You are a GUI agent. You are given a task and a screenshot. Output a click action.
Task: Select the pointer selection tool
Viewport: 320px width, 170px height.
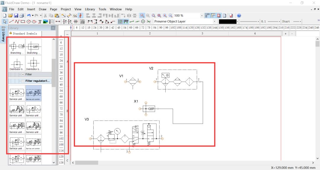point(5,22)
